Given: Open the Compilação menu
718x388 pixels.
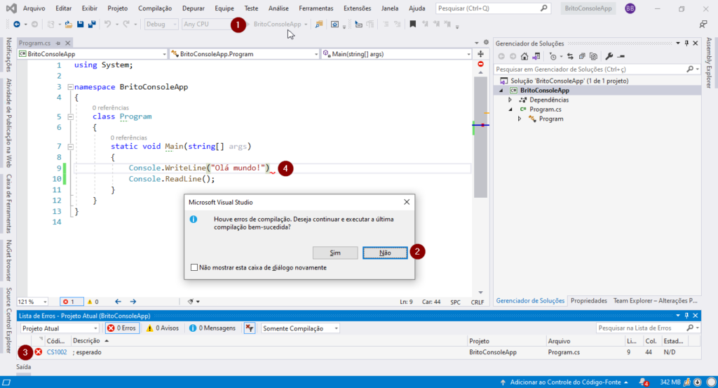Looking at the screenshot, I should 155,8.
